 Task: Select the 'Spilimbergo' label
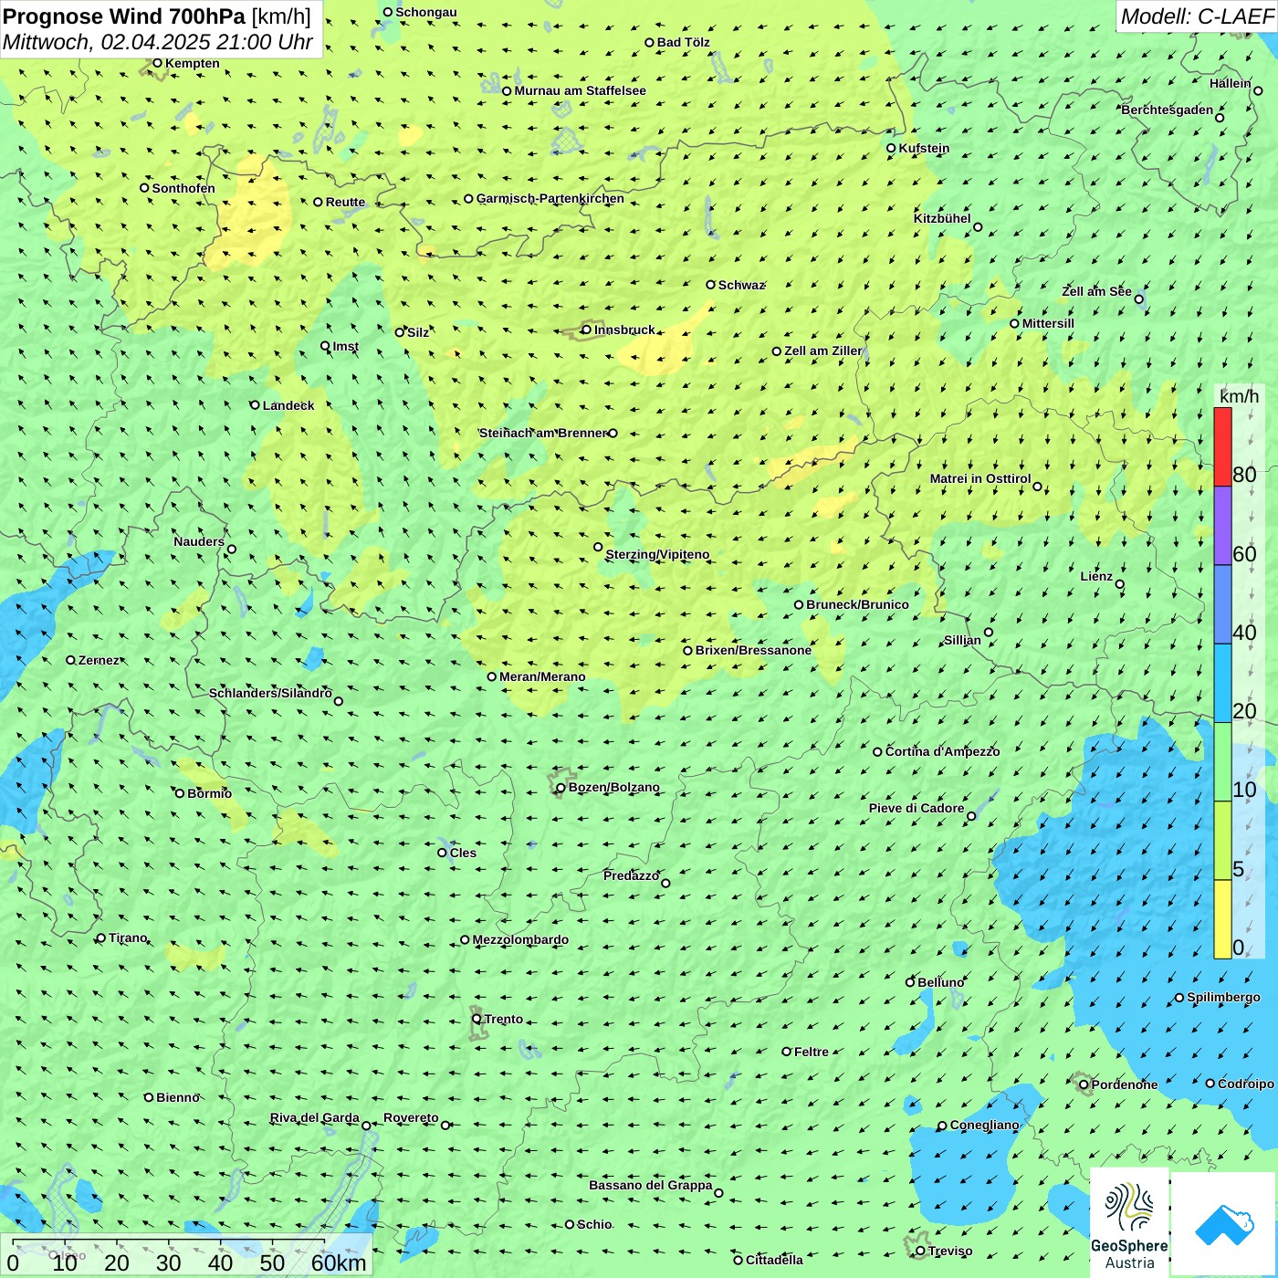(1224, 997)
